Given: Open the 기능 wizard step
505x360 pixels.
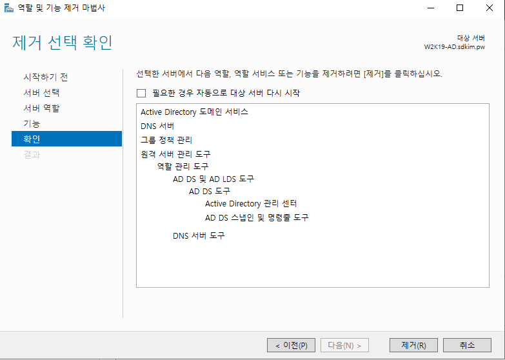Looking at the screenshot, I should 32,124.
